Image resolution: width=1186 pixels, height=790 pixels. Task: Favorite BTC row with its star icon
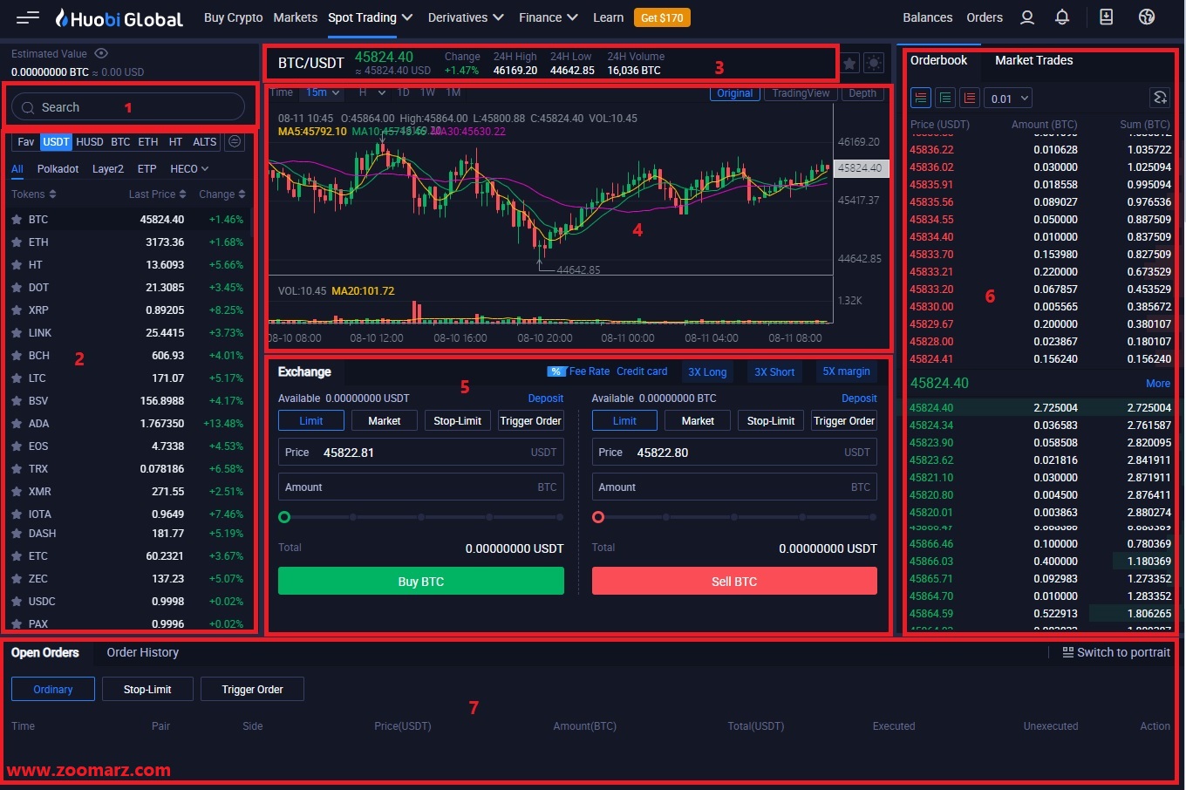[17, 220]
